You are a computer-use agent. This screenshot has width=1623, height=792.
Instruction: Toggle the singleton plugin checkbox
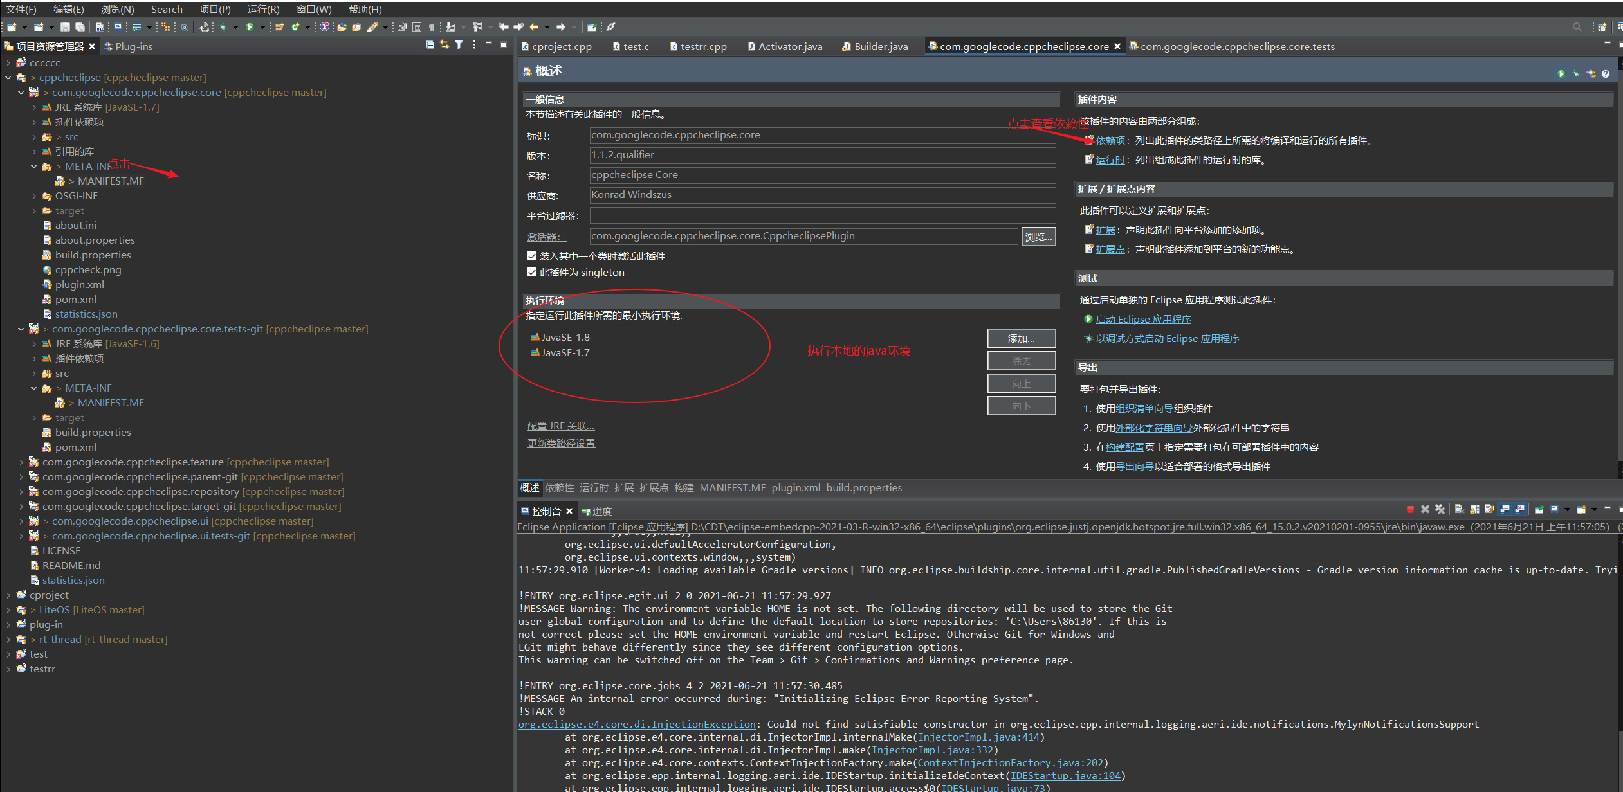point(532,273)
